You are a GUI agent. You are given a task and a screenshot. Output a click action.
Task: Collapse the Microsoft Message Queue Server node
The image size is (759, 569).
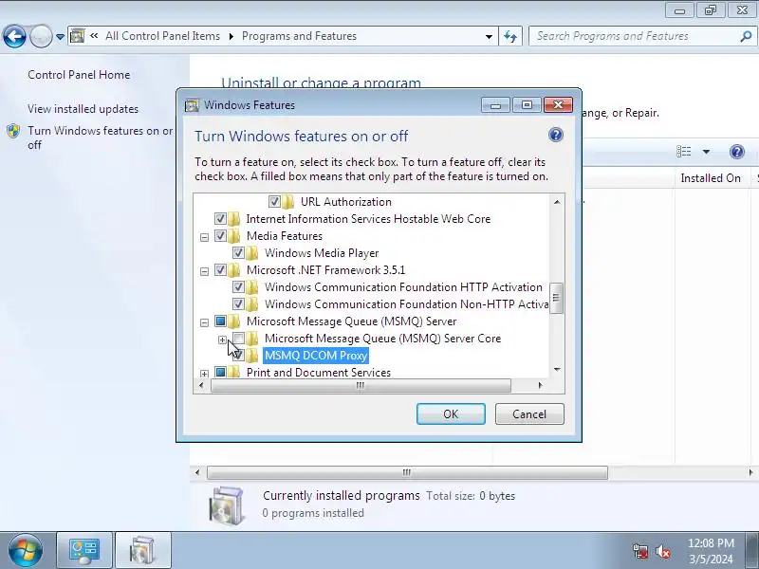[x=204, y=322]
